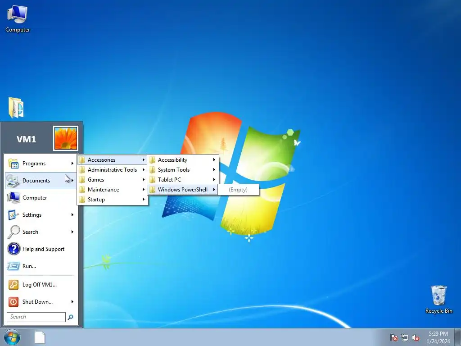
Task: Open the Games folder
Action: [112, 180]
